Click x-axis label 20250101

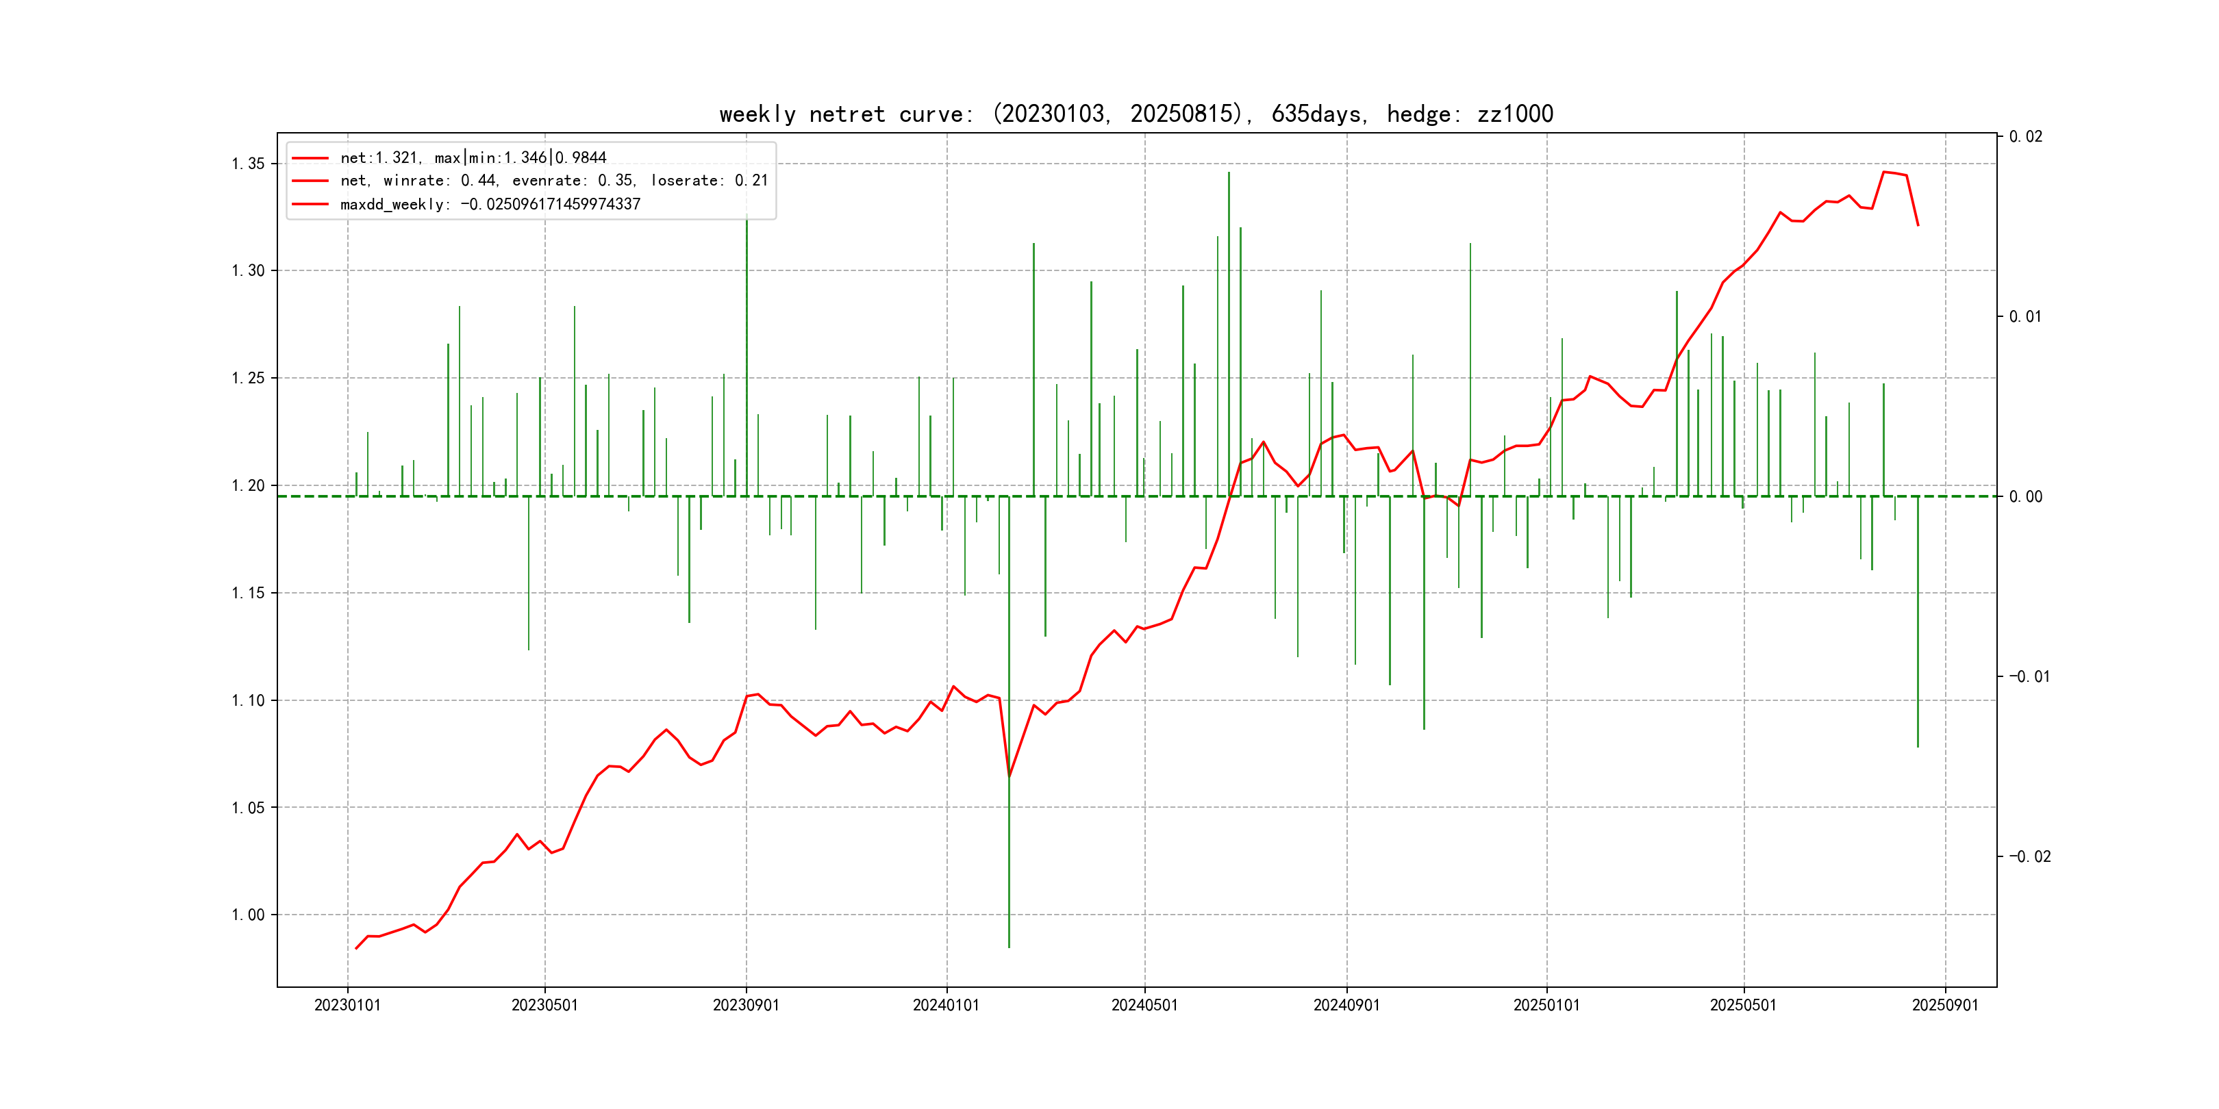(1546, 1005)
